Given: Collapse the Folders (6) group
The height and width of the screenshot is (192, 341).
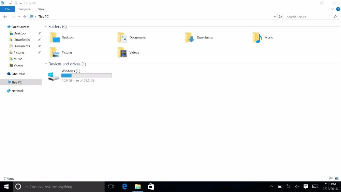Looking at the screenshot, I should (x=46, y=26).
